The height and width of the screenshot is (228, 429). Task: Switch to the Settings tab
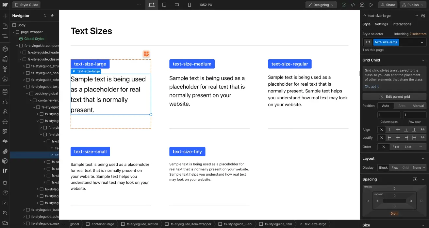381,24
